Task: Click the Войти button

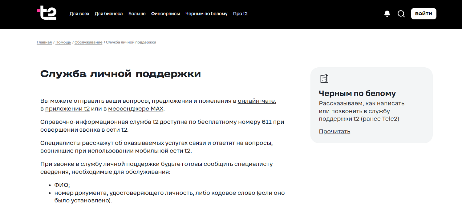Action: pyautogui.click(x=423, y=14)
